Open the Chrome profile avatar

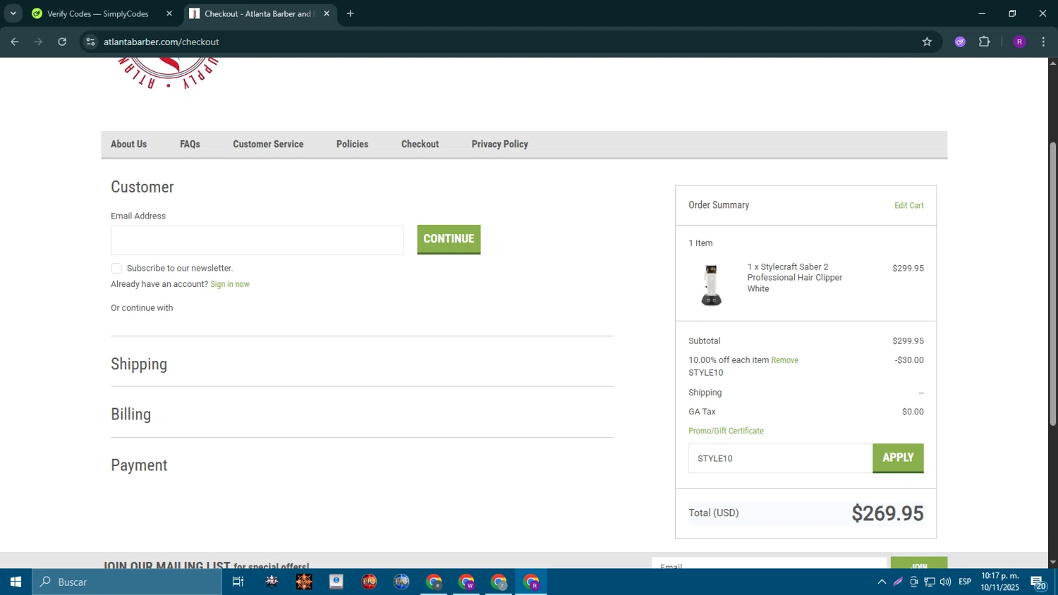[1019, 42]
